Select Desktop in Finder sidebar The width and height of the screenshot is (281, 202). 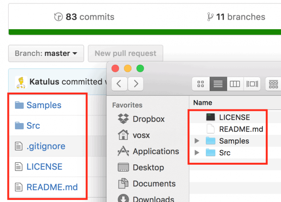tap(149, 167)
